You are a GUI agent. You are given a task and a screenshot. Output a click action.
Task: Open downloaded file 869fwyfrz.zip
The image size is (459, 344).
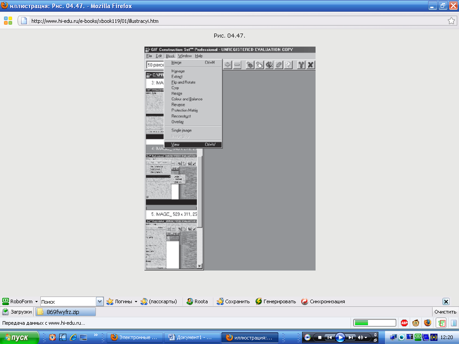pos(65,312)
